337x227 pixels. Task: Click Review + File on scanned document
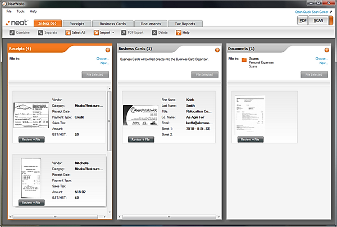pos(251,139)
